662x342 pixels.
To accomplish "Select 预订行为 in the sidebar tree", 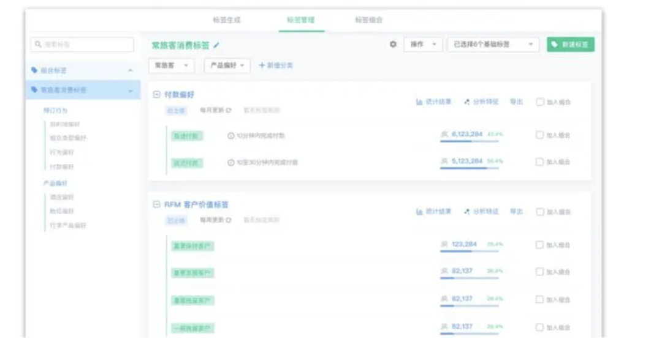I will pyautogui.click(x=55, y=110).
